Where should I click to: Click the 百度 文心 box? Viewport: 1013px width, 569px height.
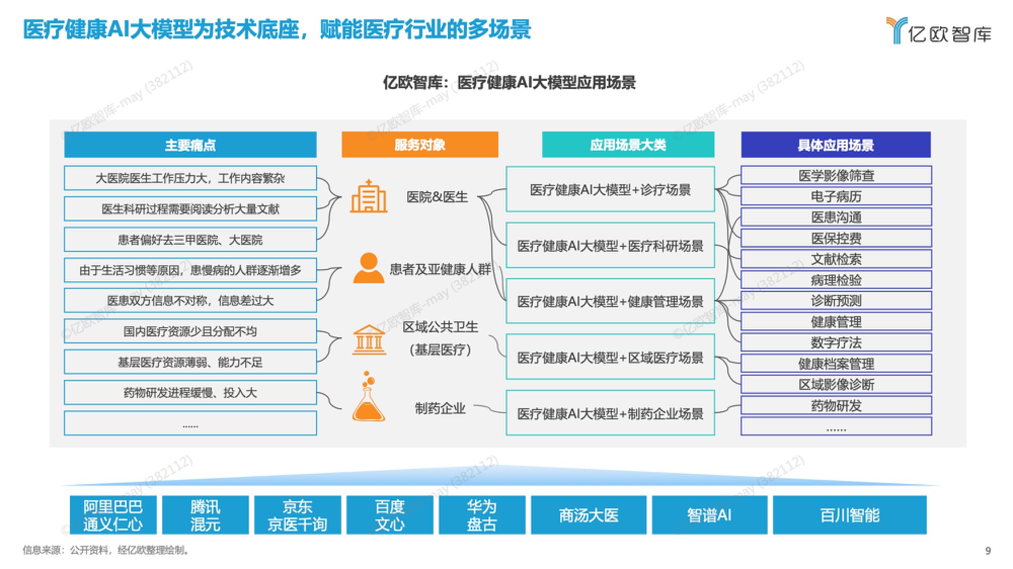point(389,515)
